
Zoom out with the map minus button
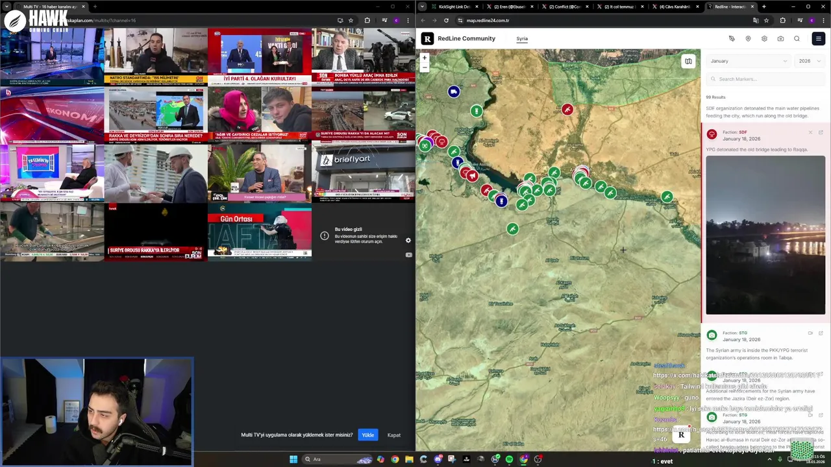point(425,67)
